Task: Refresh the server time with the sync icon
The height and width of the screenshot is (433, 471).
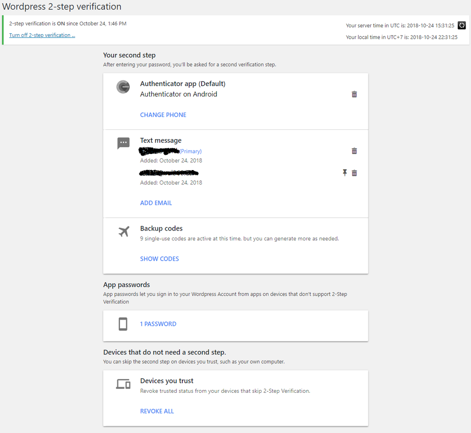Action: [462, 25]
